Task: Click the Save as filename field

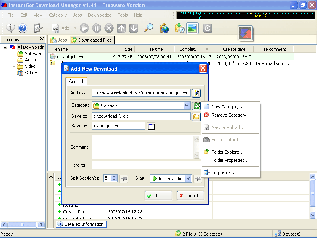Action: coord(118,126)
